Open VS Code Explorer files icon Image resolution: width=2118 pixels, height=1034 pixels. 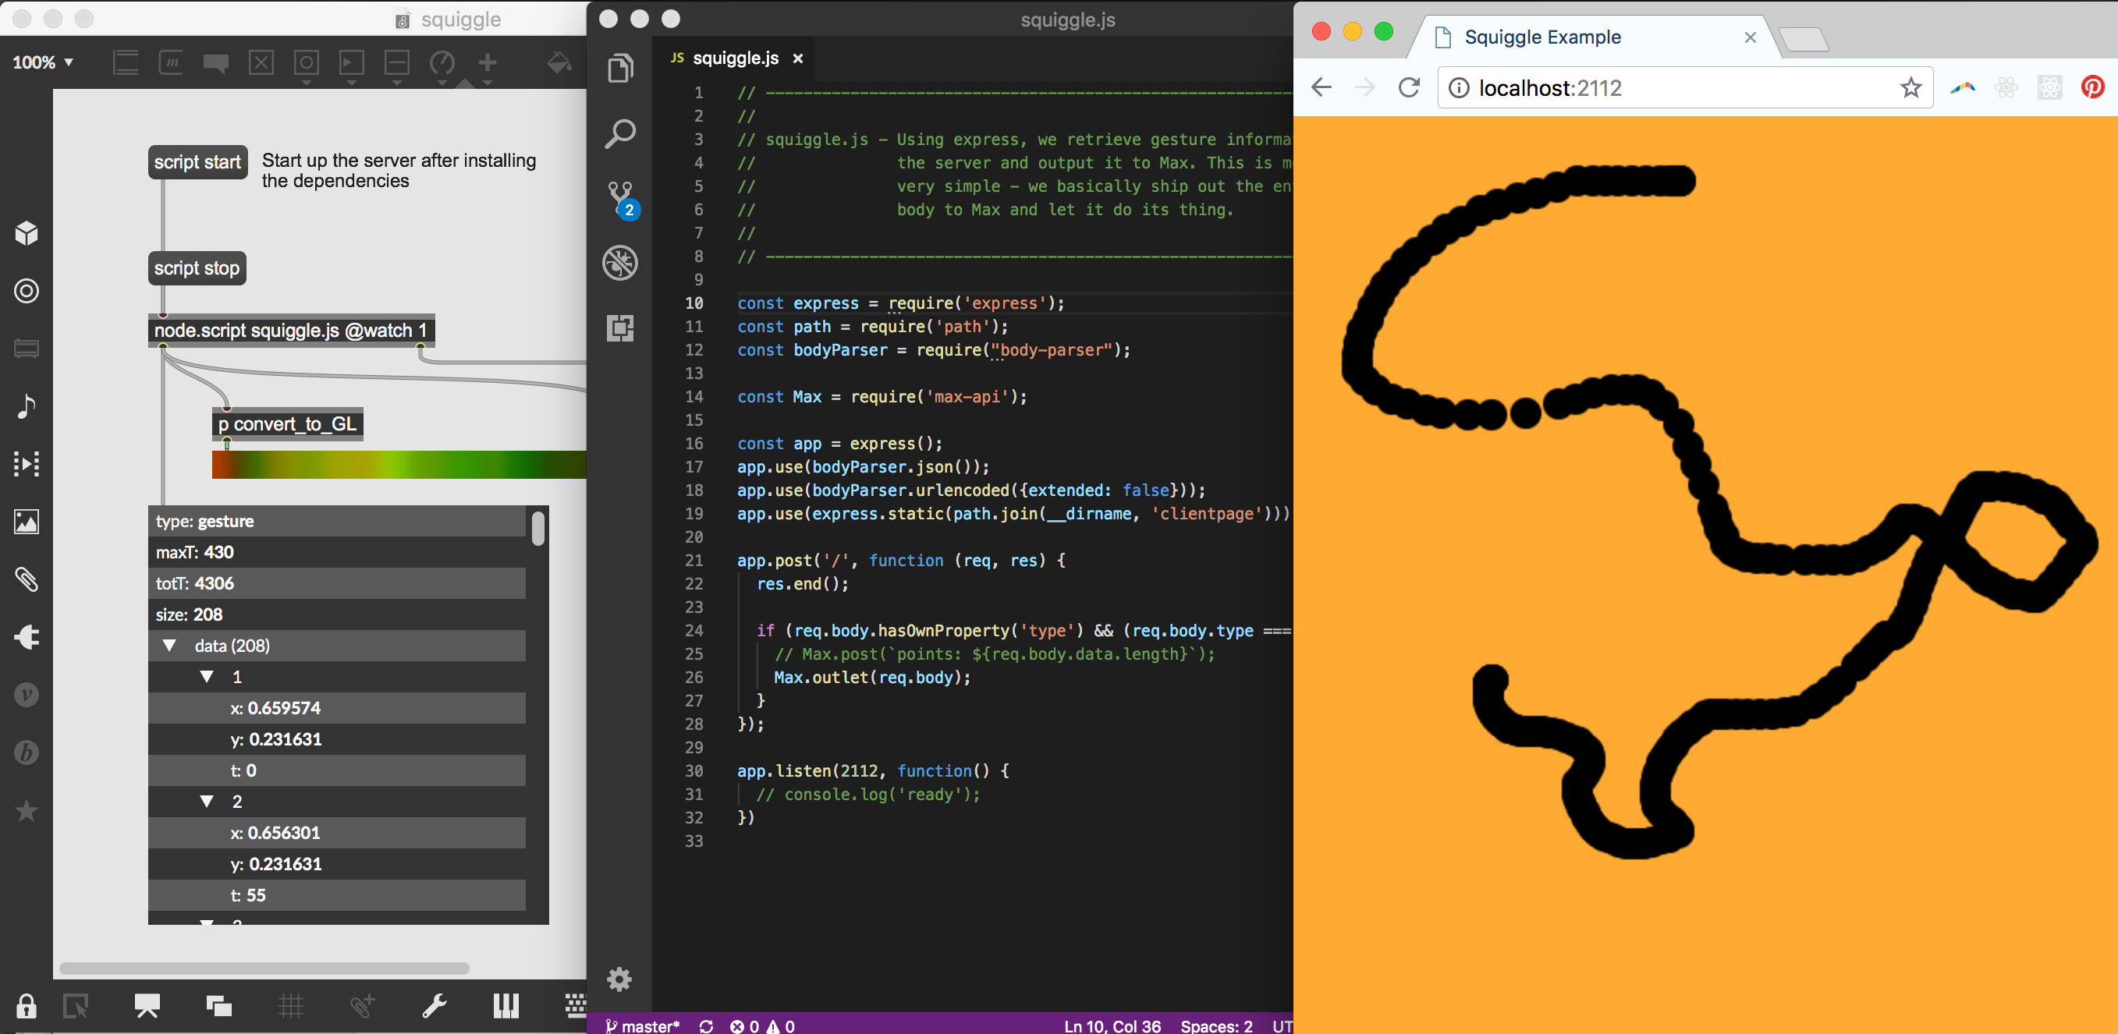click(621, 68)
